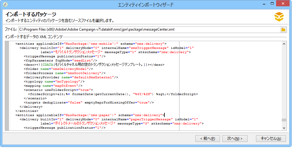Click the folder browse icon beside file path
This screenshot has height=150, width=295.
283,30
